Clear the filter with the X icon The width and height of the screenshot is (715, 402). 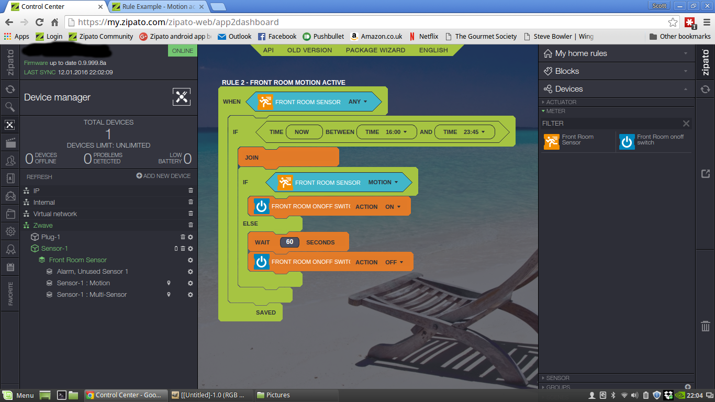tap(686, 124)
